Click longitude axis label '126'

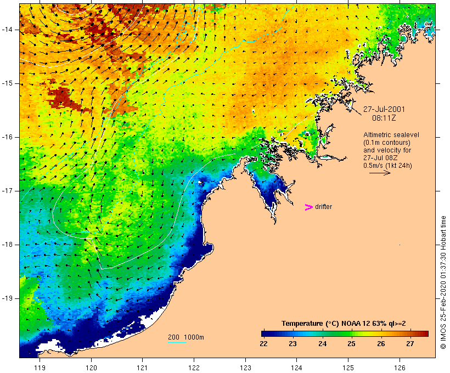pyautogui.click(x=400, y=368)
